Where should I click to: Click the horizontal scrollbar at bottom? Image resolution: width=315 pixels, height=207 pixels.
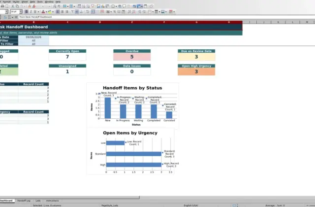click(x=69, y=198)
